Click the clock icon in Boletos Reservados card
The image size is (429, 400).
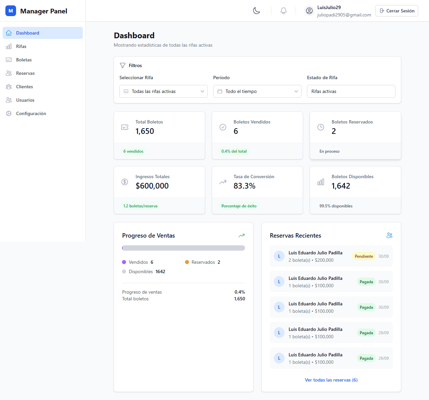(321, 127)
